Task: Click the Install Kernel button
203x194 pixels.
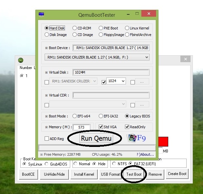Action: 84,174
